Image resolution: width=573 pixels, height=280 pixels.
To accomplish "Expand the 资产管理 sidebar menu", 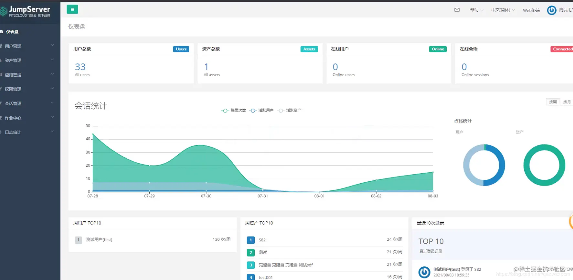I will (30, 60).
